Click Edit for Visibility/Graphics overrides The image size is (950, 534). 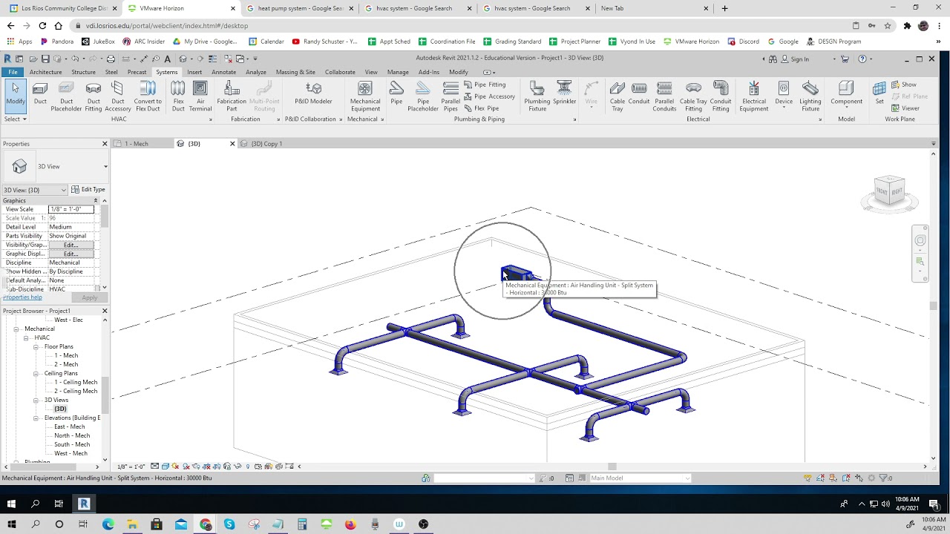pos(71,245)
